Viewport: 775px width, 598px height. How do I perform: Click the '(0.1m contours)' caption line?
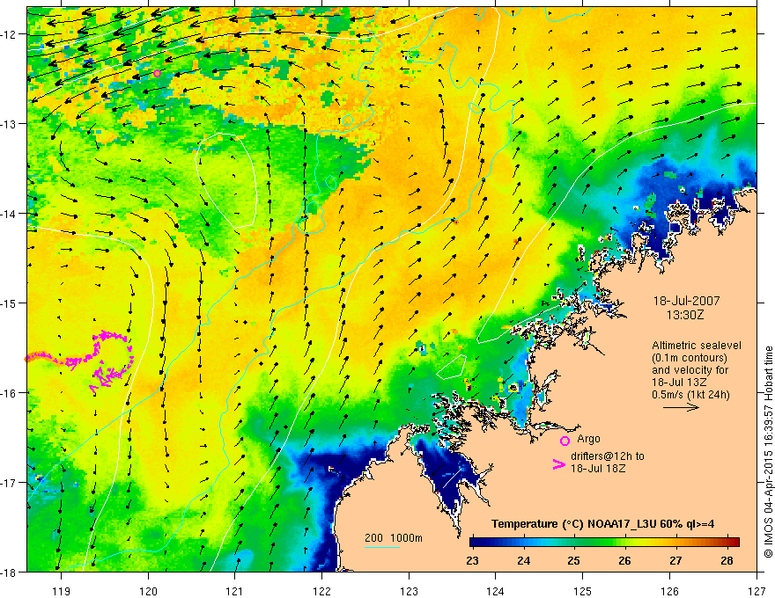pos(690,358)
